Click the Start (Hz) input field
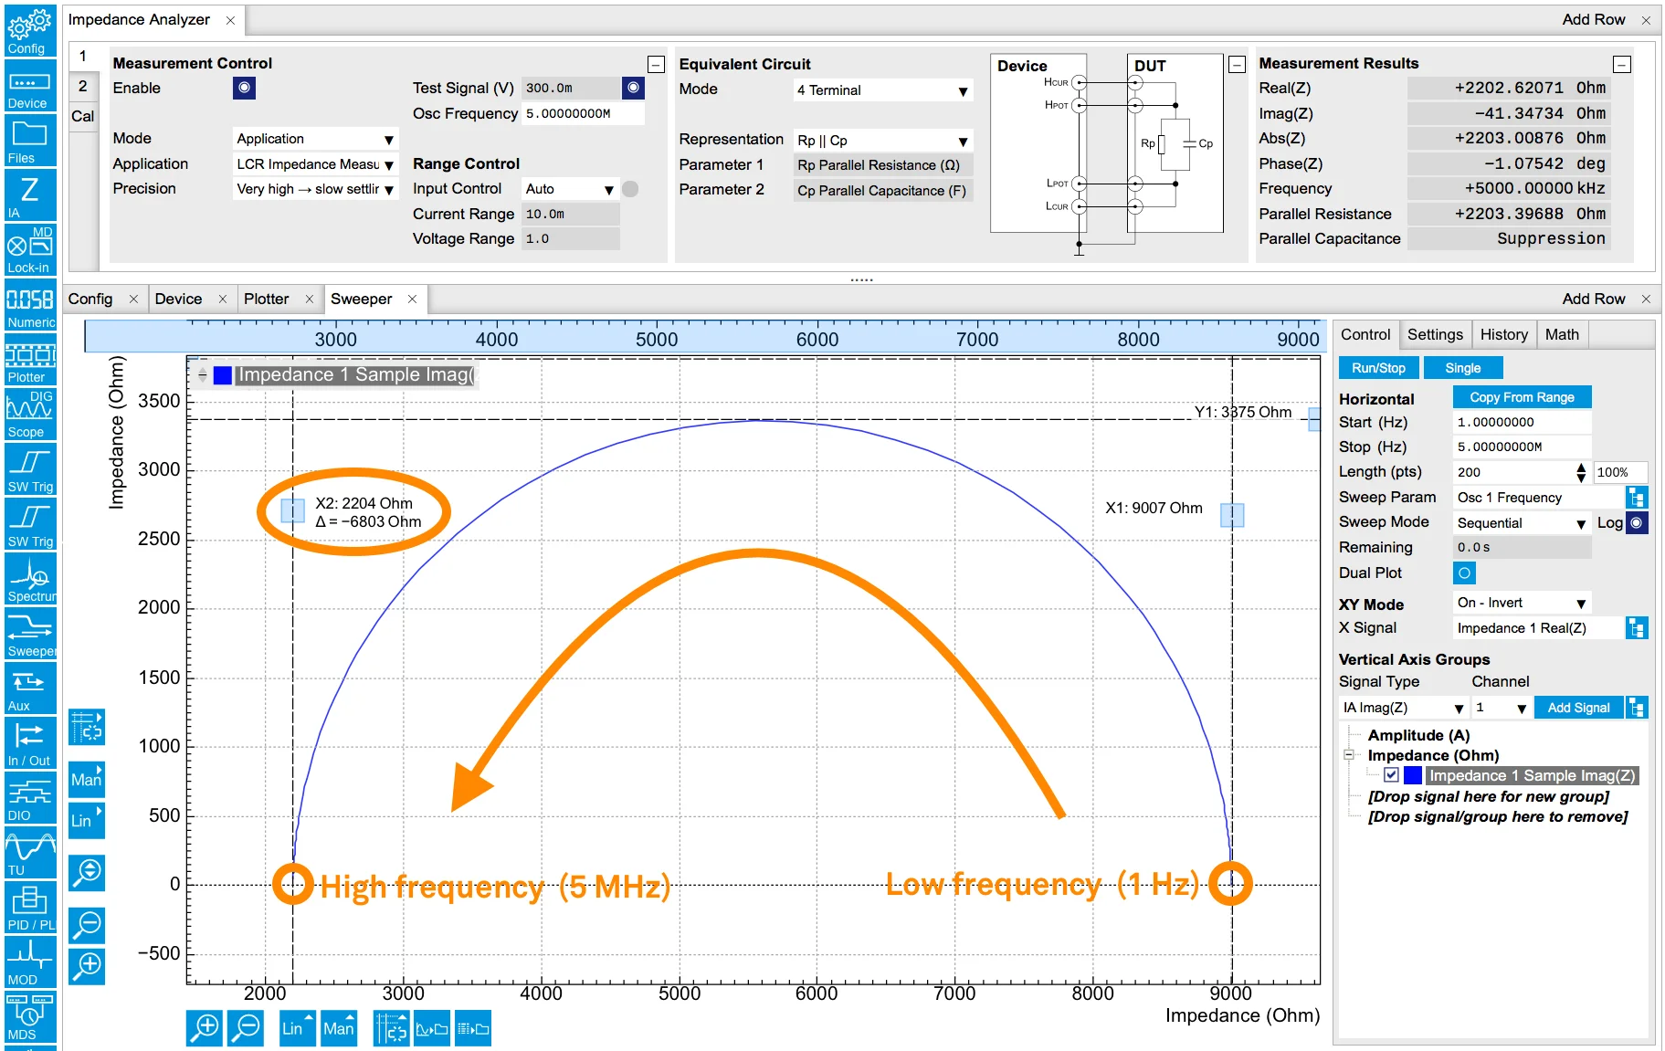The height and width of the screenshot is (1051, 1665). tap(1522, 423)
